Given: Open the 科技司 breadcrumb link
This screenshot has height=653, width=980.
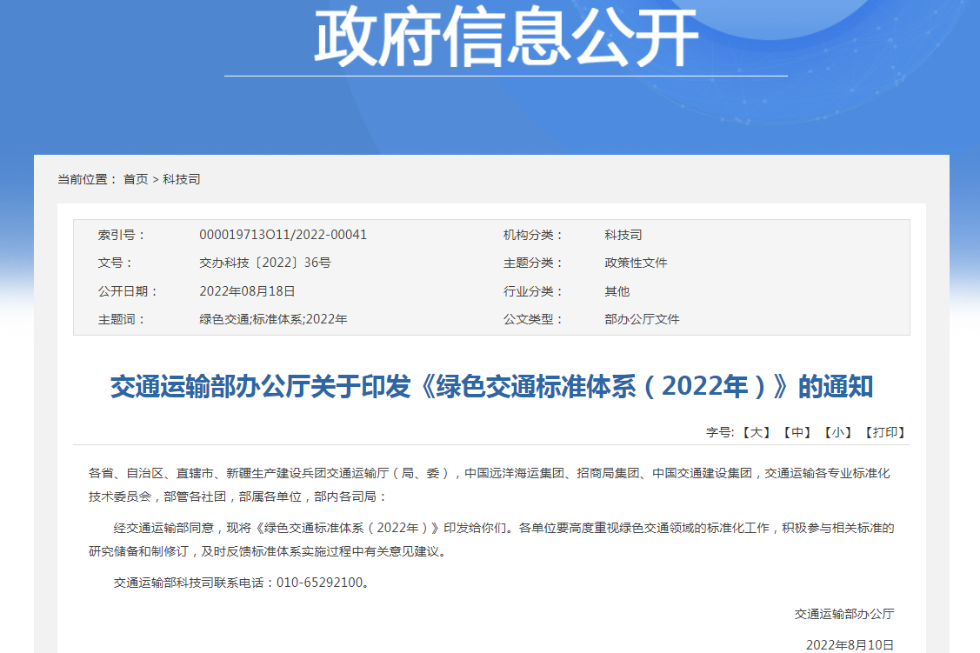Looking at the screenshot, I should pos(183,180).
